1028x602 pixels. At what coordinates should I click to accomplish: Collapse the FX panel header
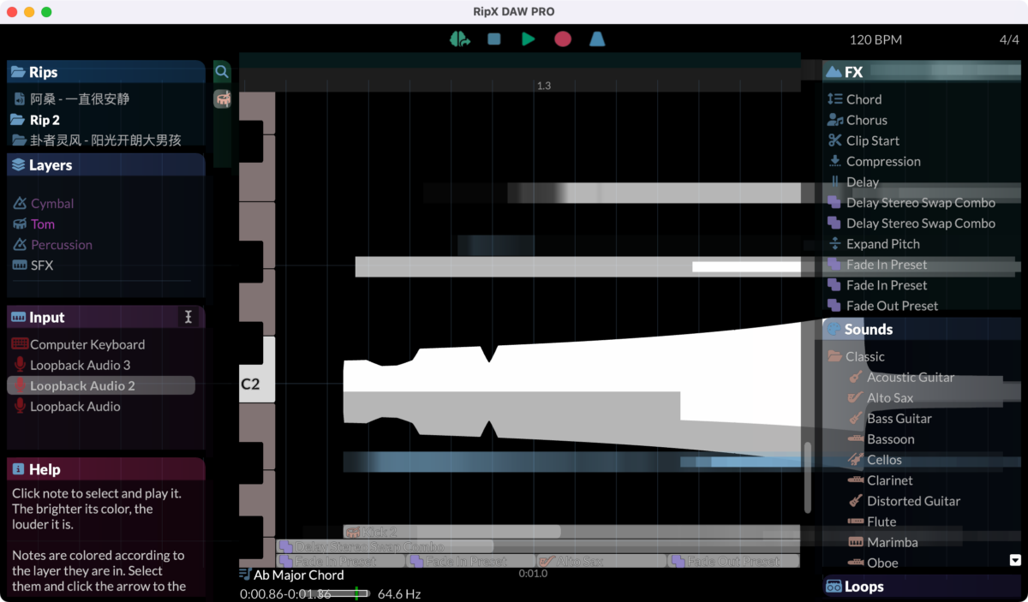923,72
